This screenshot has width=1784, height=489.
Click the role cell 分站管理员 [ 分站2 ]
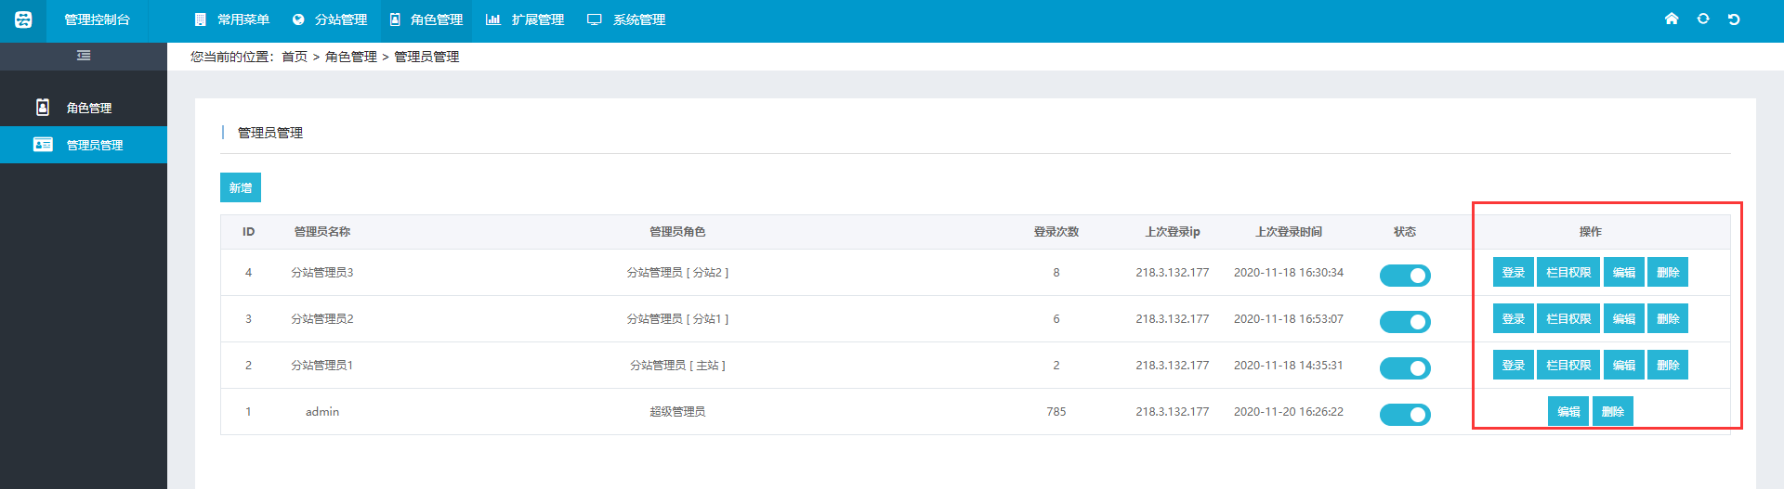(677, 272)
